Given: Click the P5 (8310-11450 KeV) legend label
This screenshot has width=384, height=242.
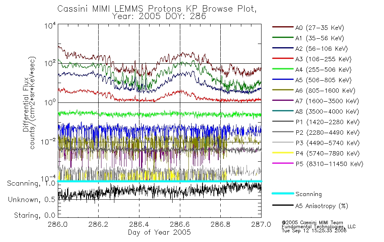Looking at the screenshot, I should 329,164.
